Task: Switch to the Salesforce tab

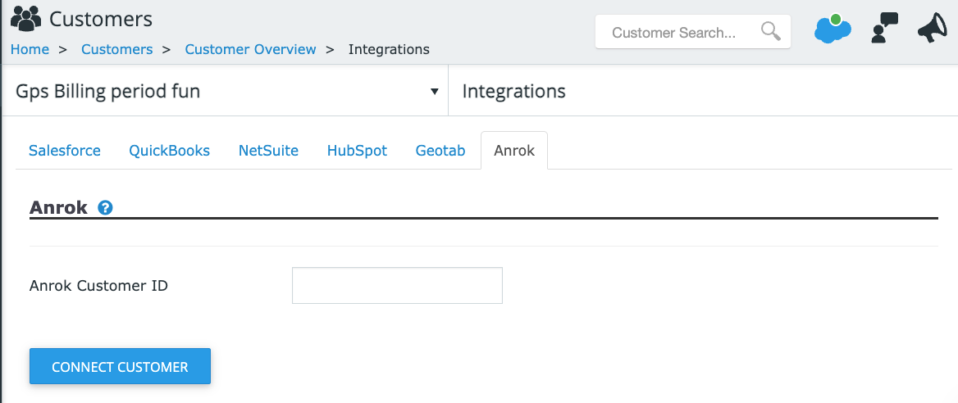Action: (x=65, y=151)
